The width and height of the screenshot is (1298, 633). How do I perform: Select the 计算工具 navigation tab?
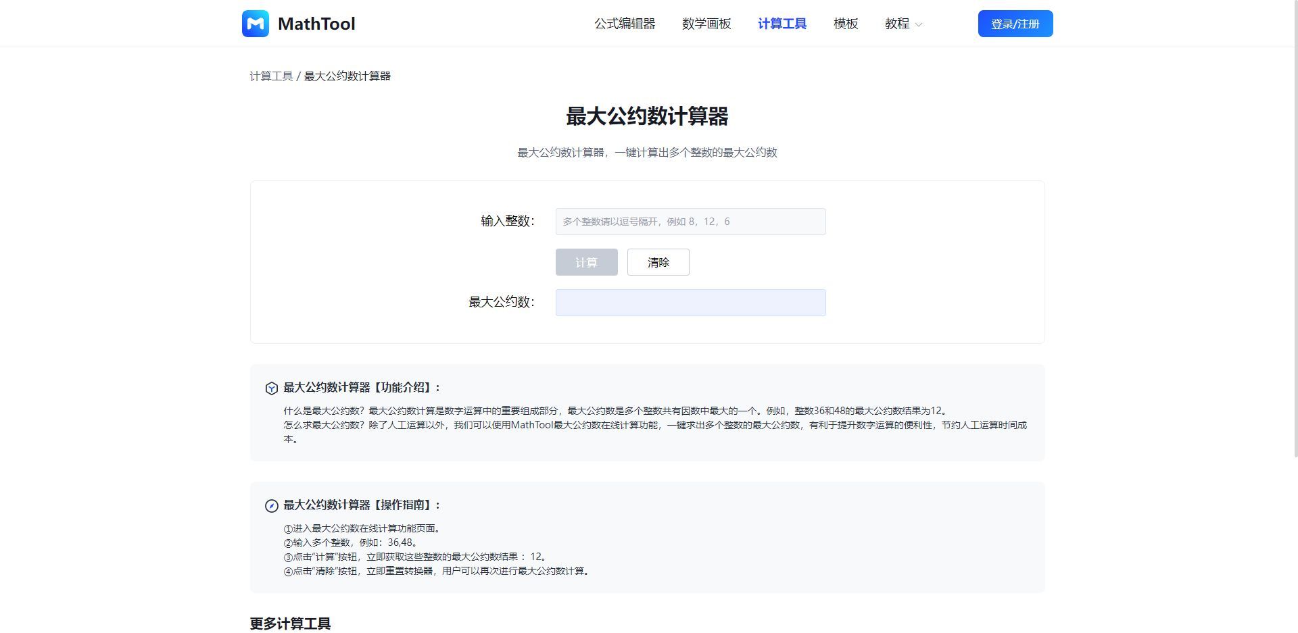[782, 24]
